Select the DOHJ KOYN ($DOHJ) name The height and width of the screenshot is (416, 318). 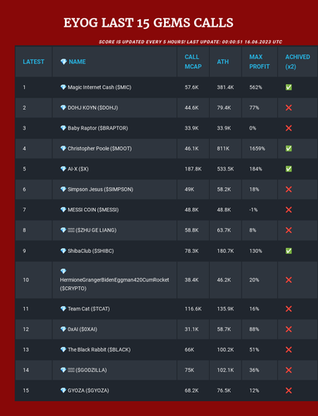[x=92, y=107]
